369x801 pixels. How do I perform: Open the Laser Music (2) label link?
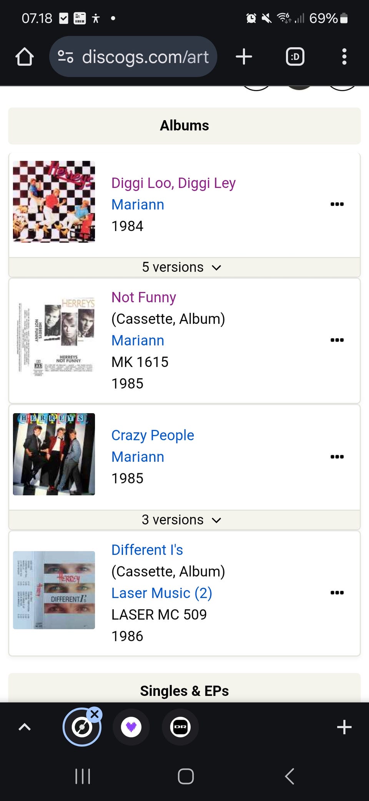(x=161, y=593)
